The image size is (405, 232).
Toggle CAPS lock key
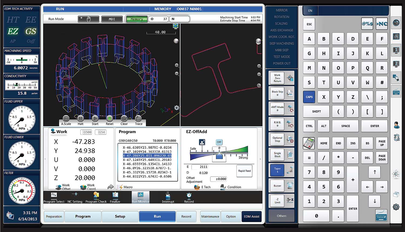click(309, 97)
